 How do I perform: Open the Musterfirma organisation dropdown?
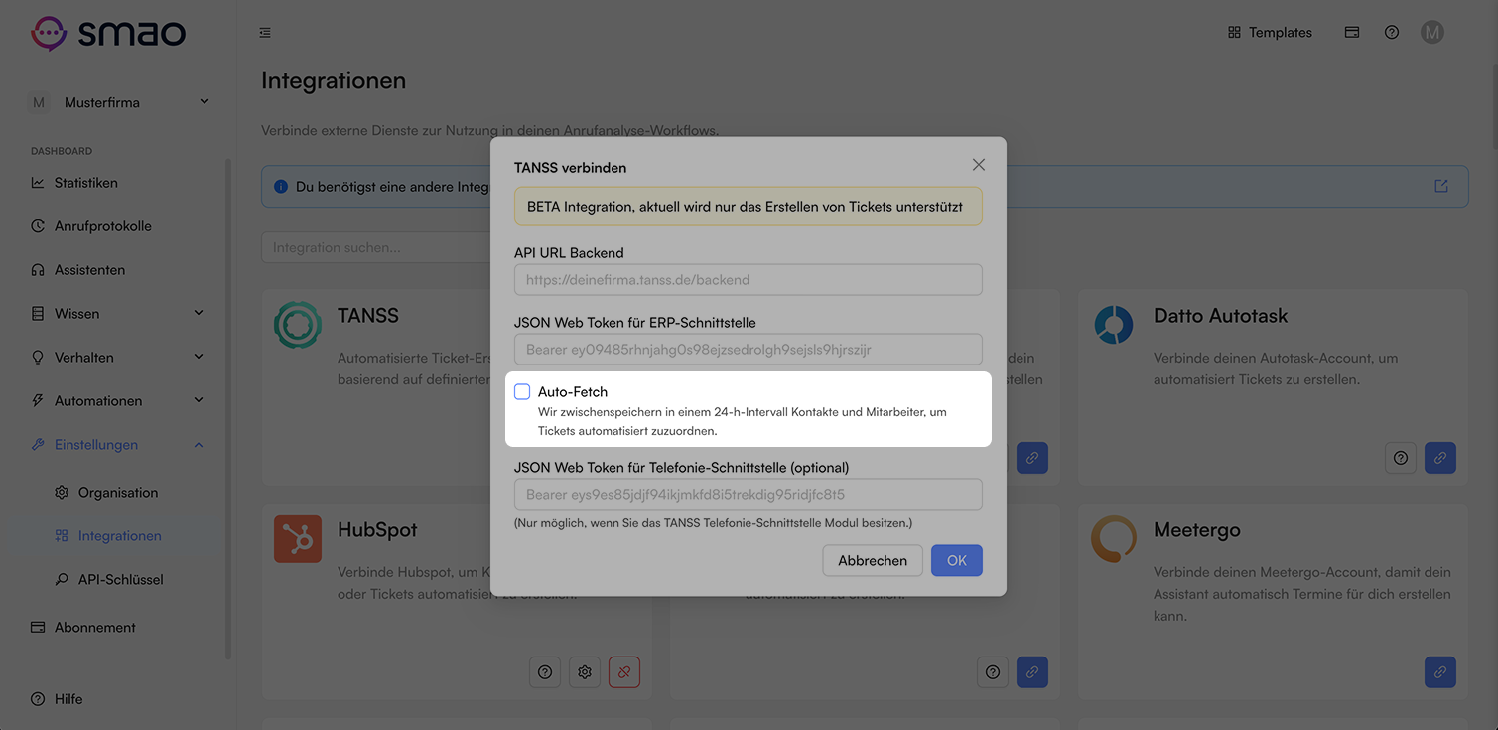click(x=119, y=102)
